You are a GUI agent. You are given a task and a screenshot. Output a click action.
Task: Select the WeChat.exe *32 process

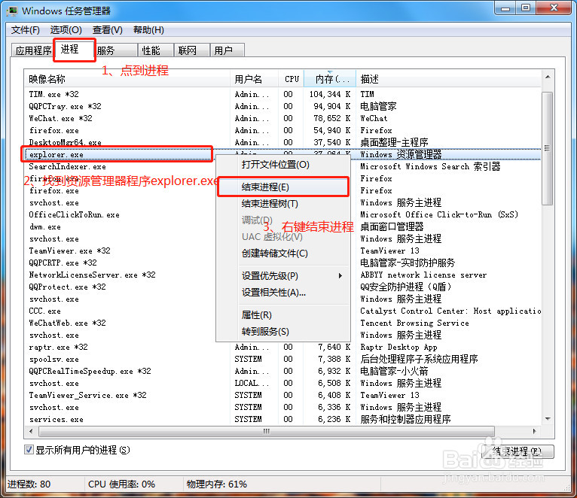click(282, 118)
